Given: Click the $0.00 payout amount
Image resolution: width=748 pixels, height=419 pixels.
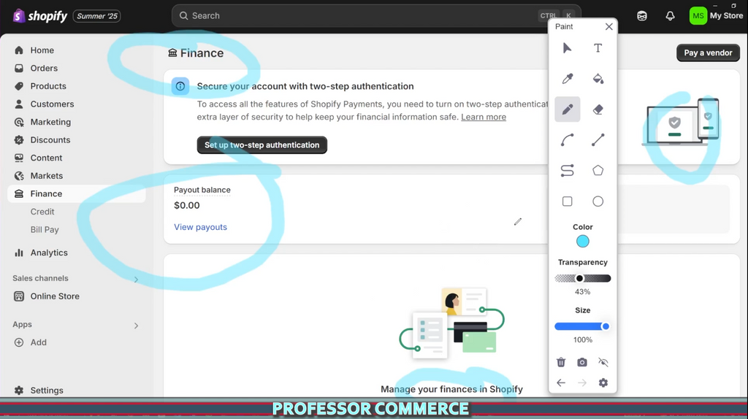Looking at the screenshot, I should 186,205.
